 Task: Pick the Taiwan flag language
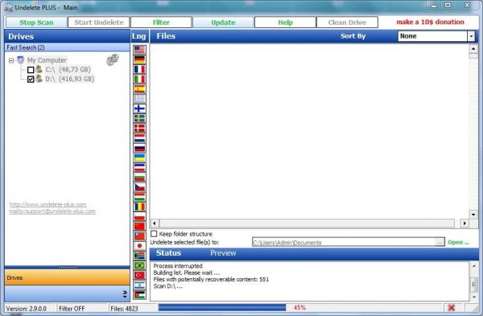(x=139, y=236)
